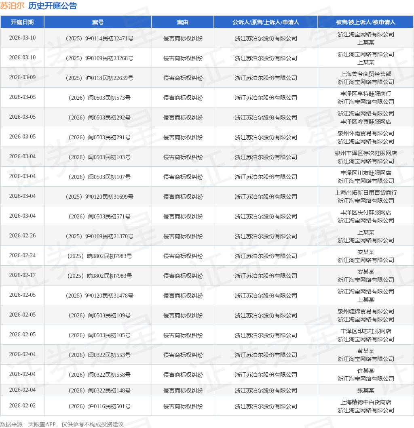Click case number (2025)沪0120民初31478号
414x428 pixels.
point(99,296)
